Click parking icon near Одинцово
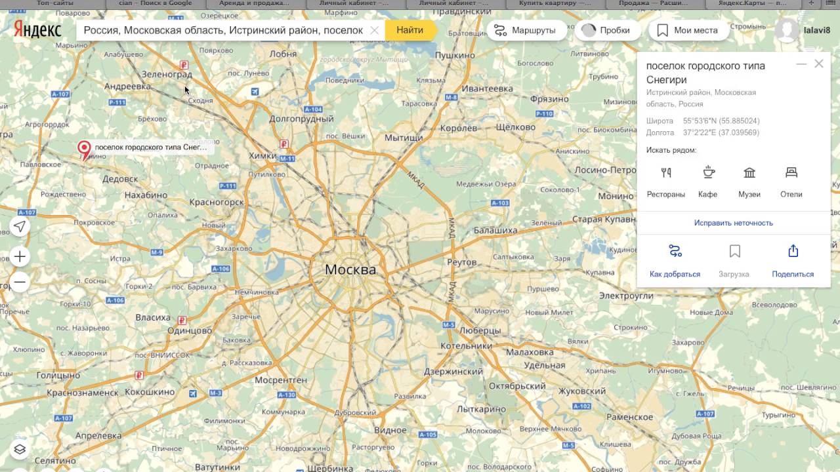 pos(182,321)
